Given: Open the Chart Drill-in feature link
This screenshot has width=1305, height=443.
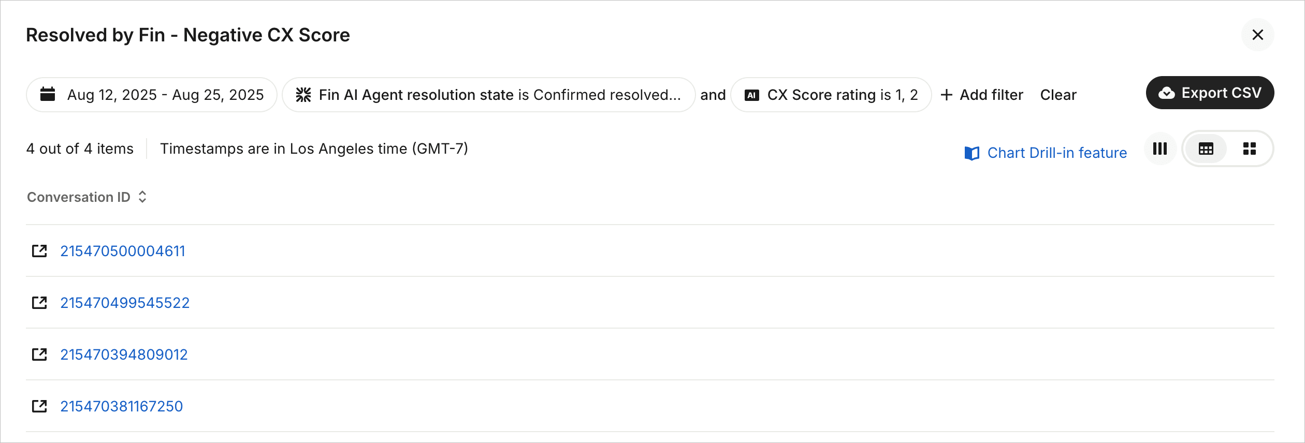Looking at the screenshot, I should point(1056,153).
